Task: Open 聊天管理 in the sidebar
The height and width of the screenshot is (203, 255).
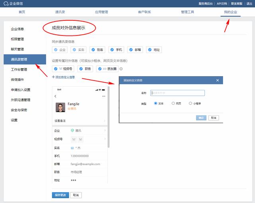Action: click(18, 49)
